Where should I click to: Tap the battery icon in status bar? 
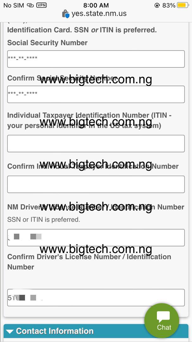click(x=183, y=5)
